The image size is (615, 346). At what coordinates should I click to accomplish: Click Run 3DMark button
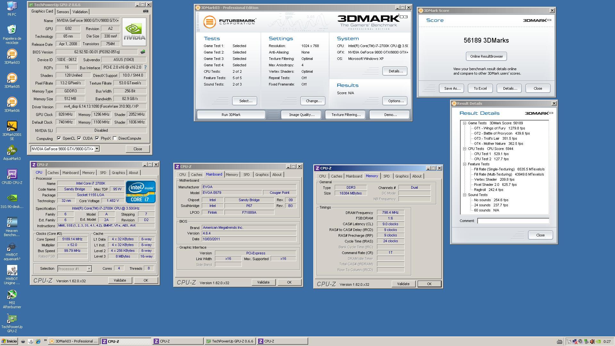point(231,115)
